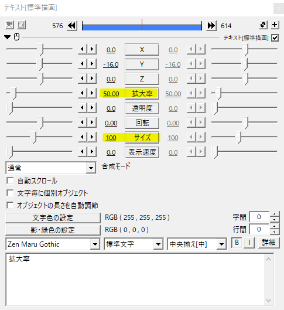
Task: Click the dotted frame icon beside the camera icon
Action: click(x=21, y=25)
